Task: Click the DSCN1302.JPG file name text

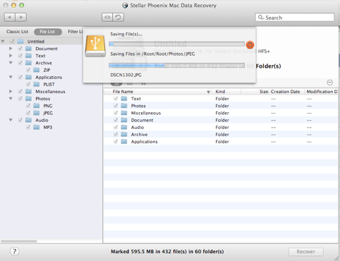Action: (x=126, y=75)
